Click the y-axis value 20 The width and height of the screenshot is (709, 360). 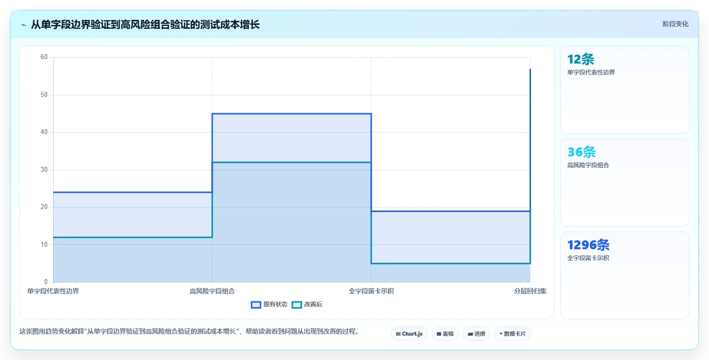(44, 207)
